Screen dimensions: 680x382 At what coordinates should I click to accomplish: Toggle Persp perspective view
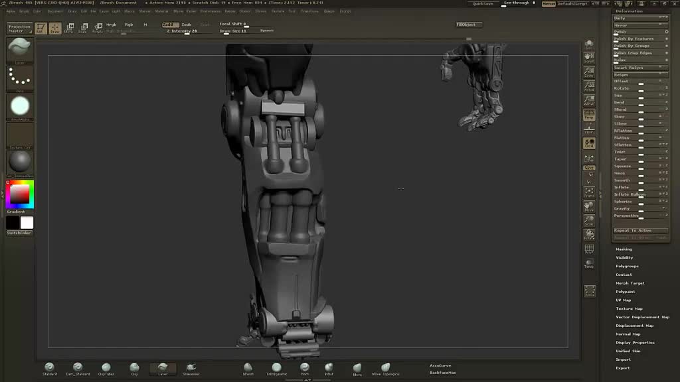pos(589,114)
